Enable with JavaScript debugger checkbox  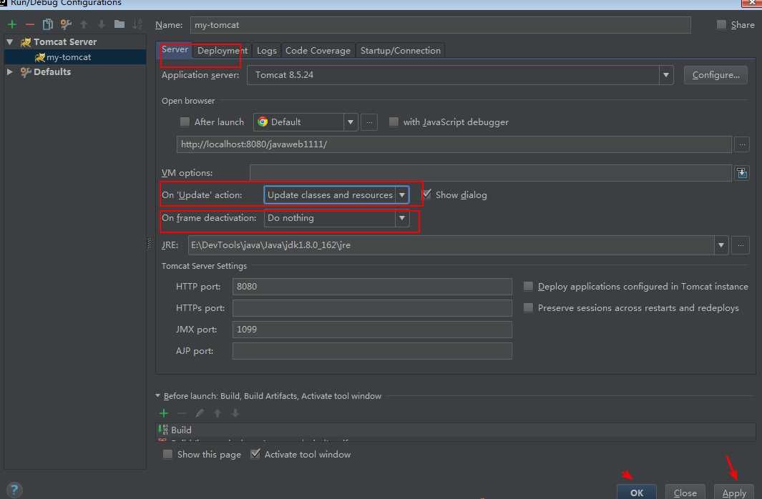[394, 122]
